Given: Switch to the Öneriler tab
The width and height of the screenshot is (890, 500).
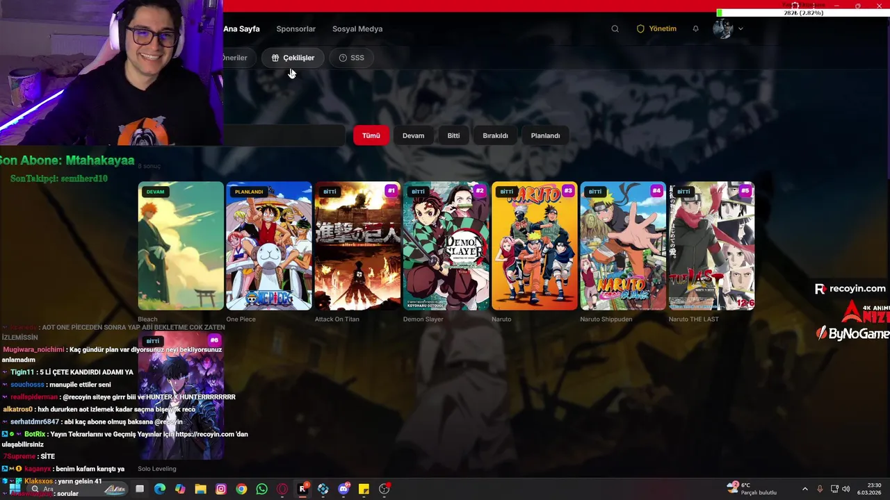Looking at the screenshot, I should (x=239, y=58).
